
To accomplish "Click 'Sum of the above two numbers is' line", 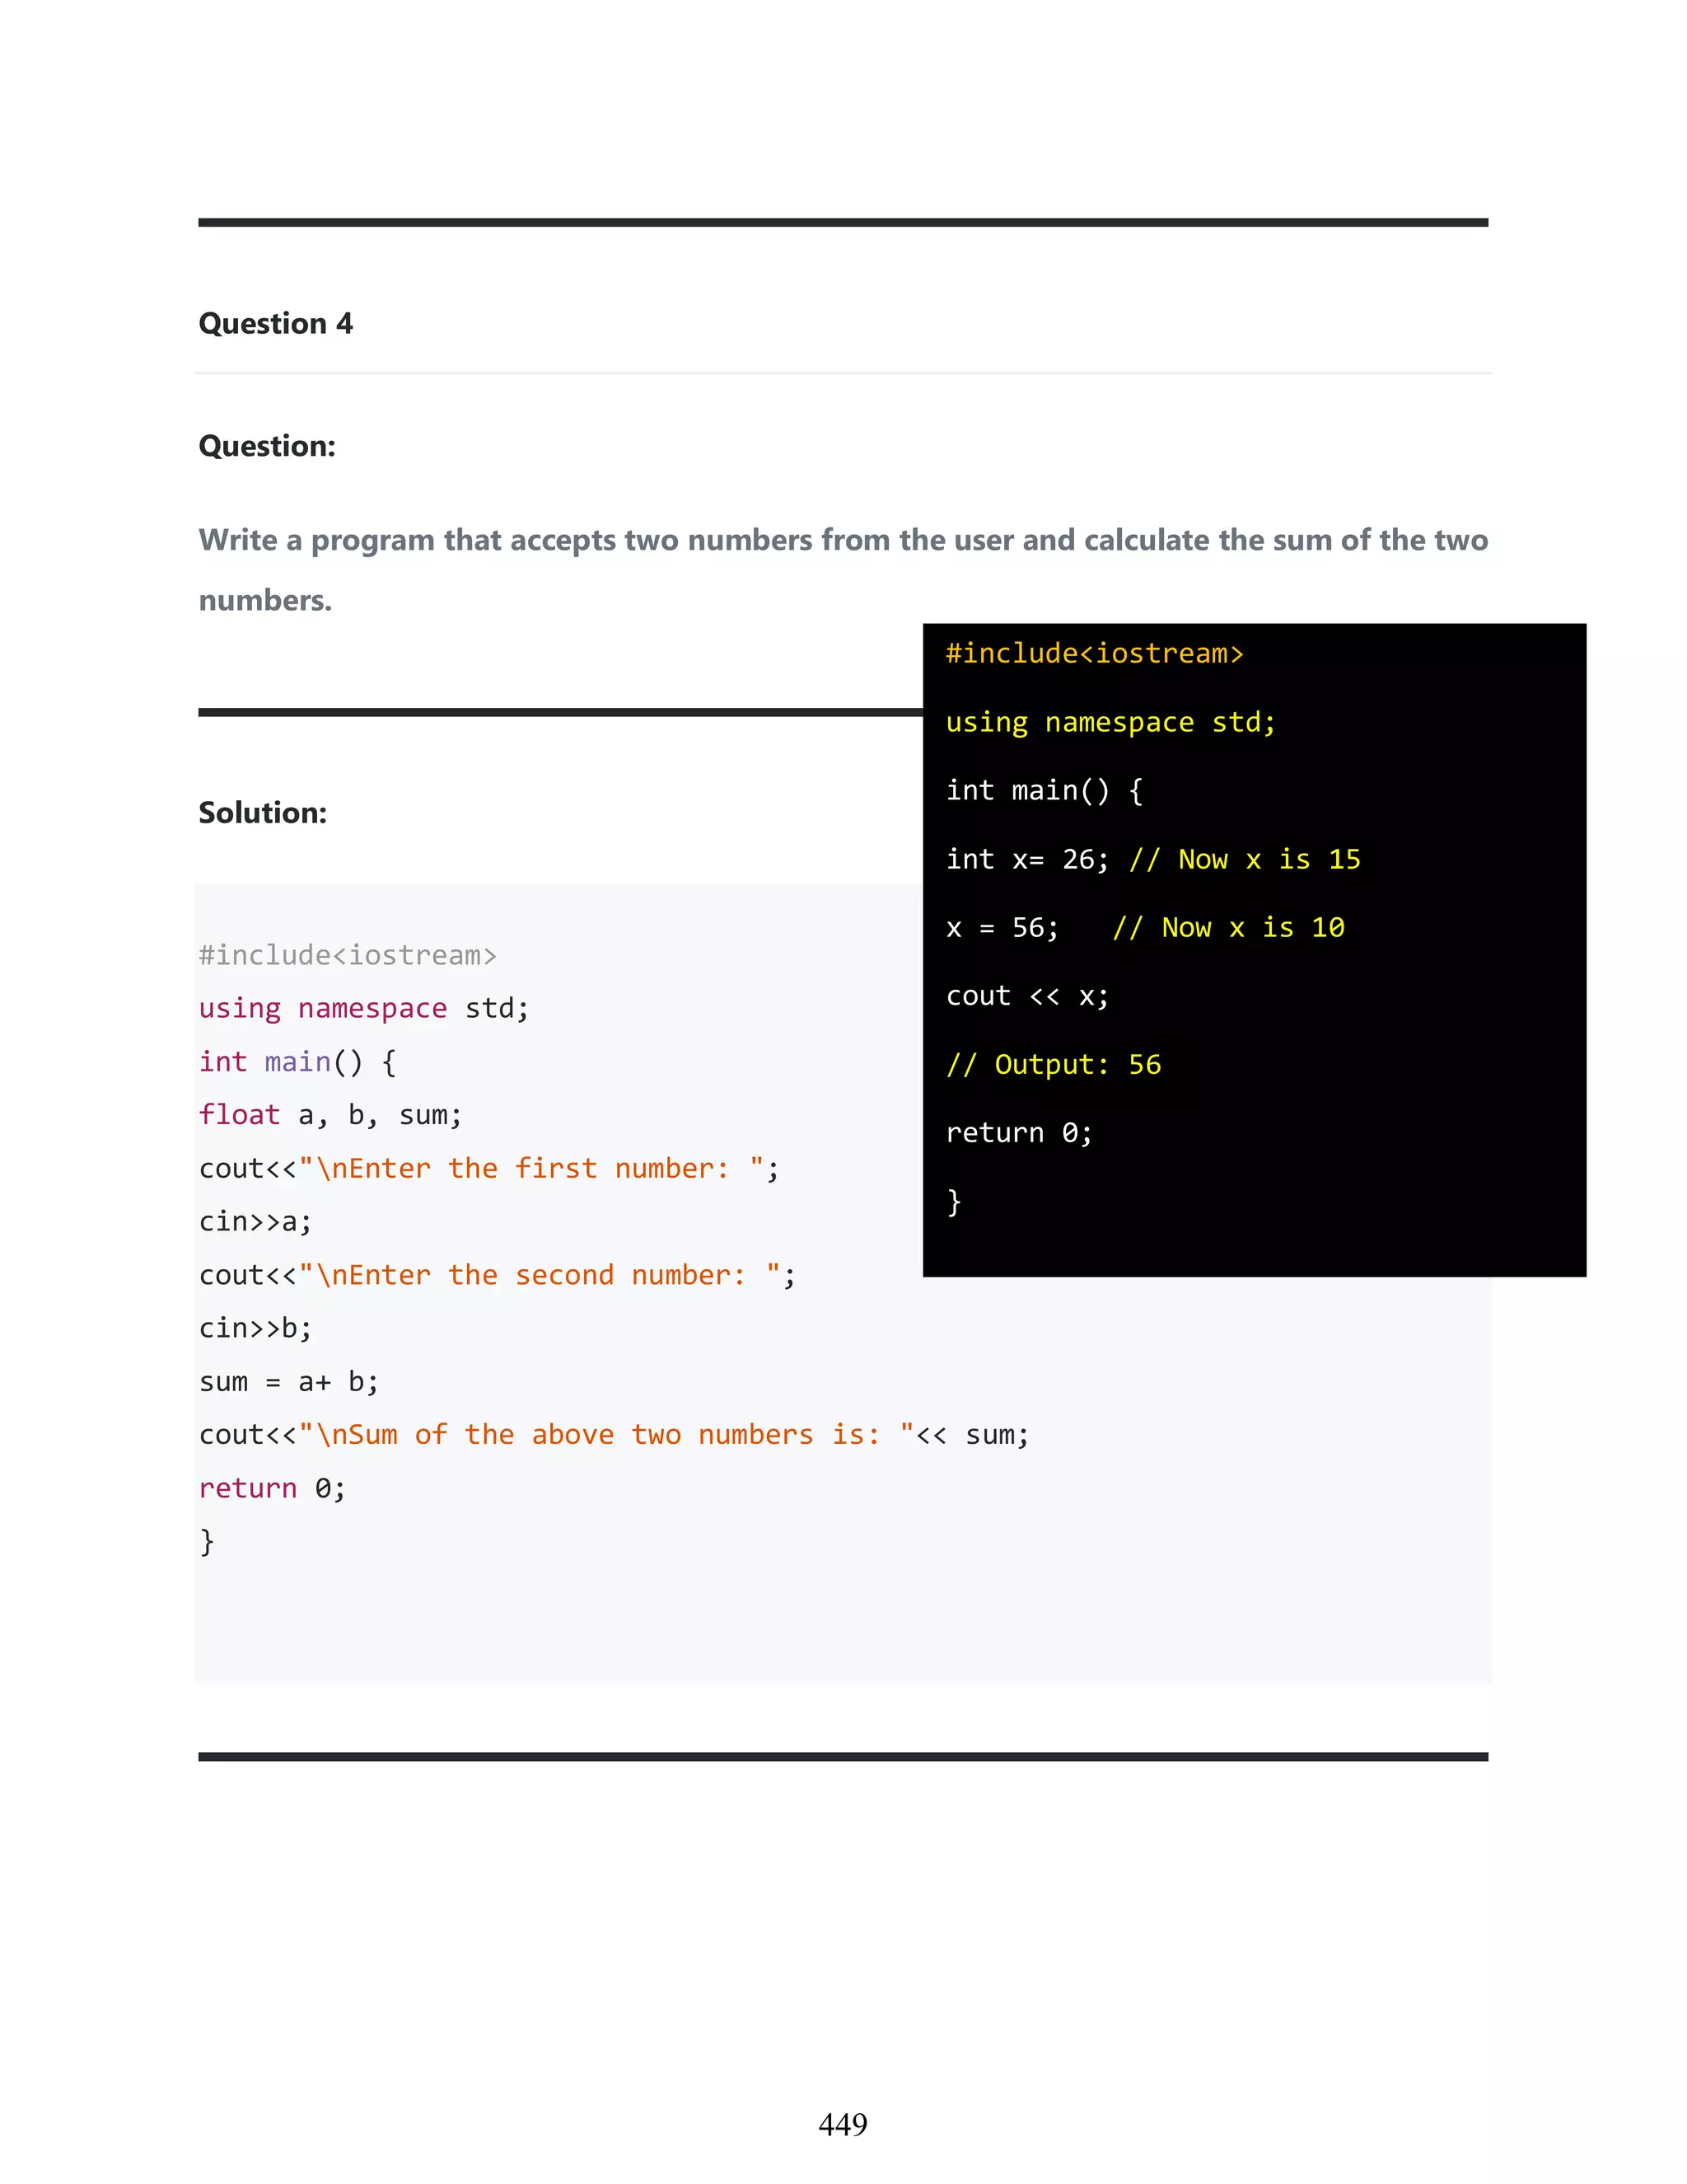I will [614, 1435].
